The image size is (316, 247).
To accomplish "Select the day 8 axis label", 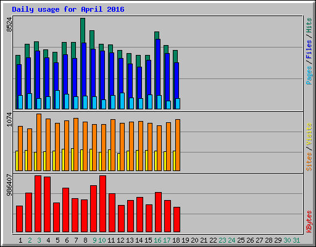I will (85, 240).
